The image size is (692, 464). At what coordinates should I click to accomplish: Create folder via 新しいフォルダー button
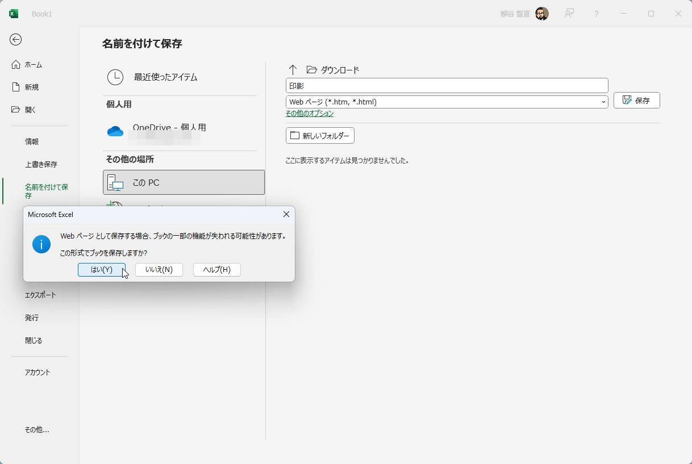[319, 135]
